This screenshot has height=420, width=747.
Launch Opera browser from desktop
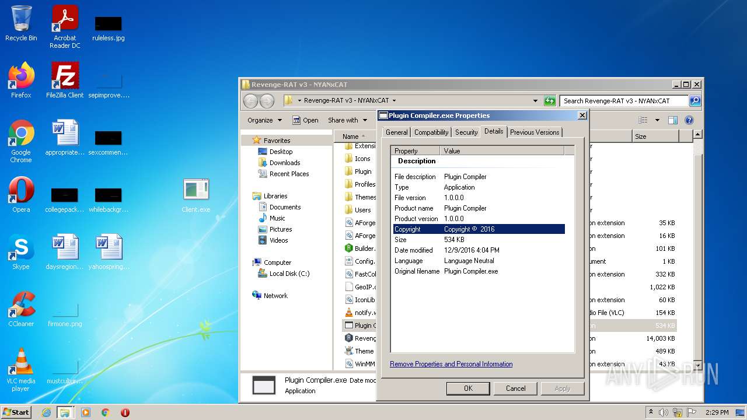click(x=21, y=194)
